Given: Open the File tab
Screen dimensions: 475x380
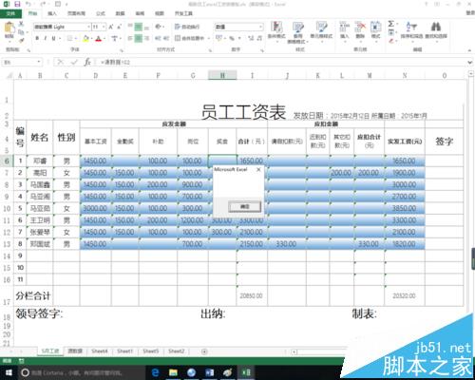Looking at the screenshot, I should [x=10, y=13].
